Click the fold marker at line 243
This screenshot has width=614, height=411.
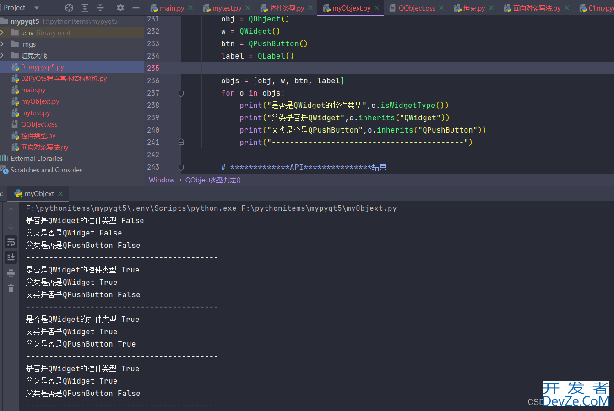click(181, 167)
